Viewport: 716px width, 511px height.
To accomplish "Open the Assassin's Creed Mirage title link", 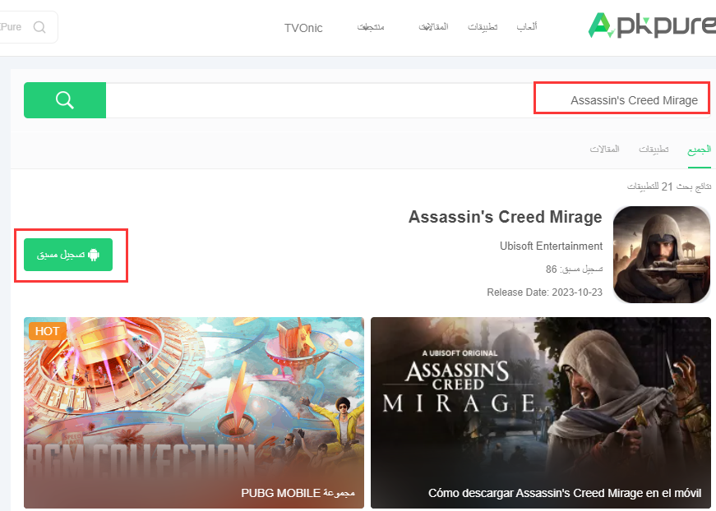I will (x=505, y=217).
